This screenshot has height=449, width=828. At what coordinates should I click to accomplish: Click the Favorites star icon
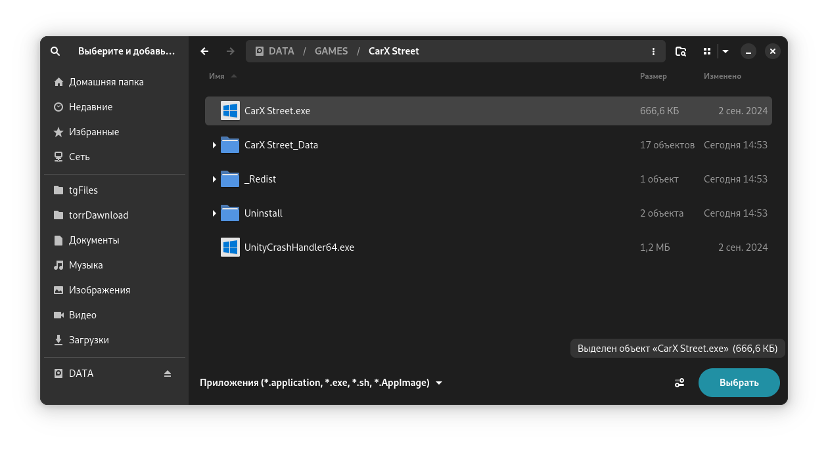(58, 132)
